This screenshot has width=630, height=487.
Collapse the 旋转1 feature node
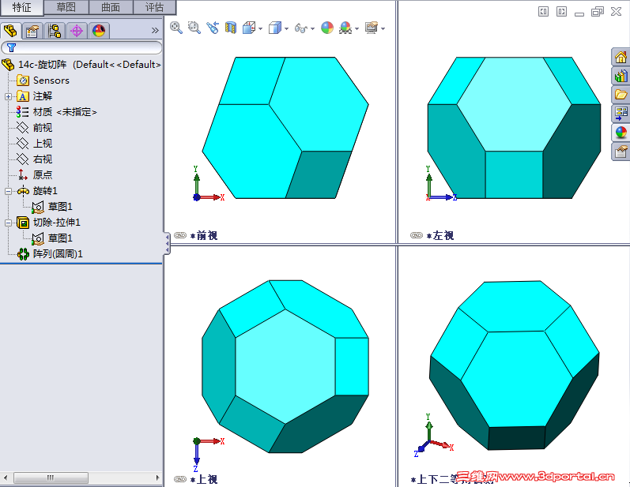coord(8,191)
